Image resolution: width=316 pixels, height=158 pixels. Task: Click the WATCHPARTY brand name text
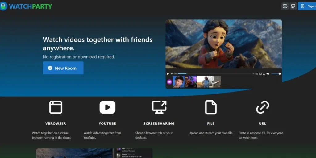[x=31, y=6]
